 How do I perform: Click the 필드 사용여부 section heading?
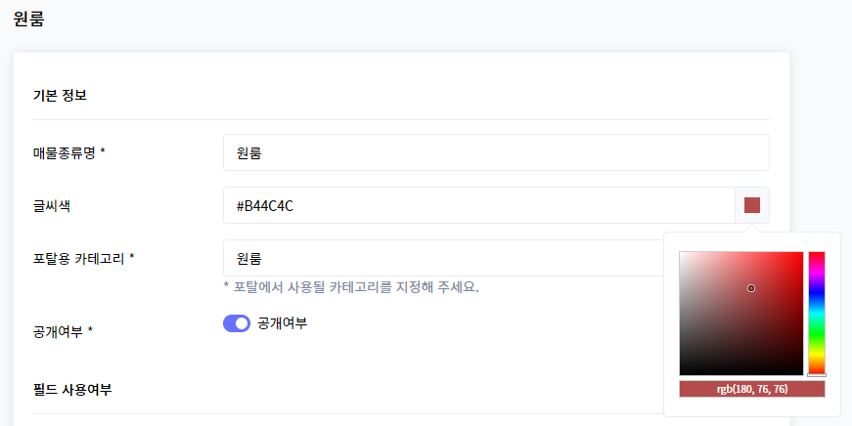(x=72, y=389)
